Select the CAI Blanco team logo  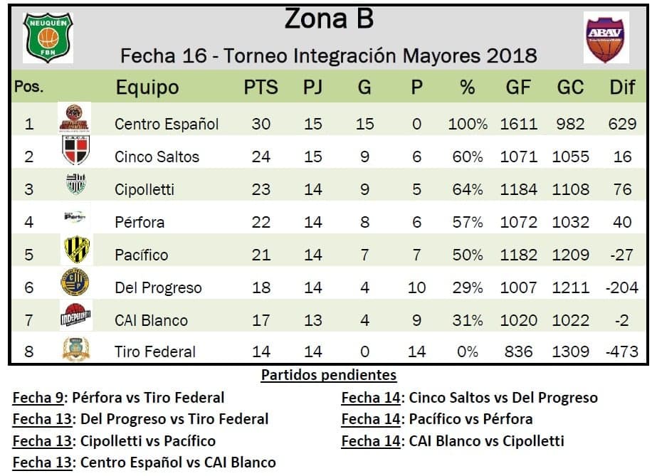(75, 317)
